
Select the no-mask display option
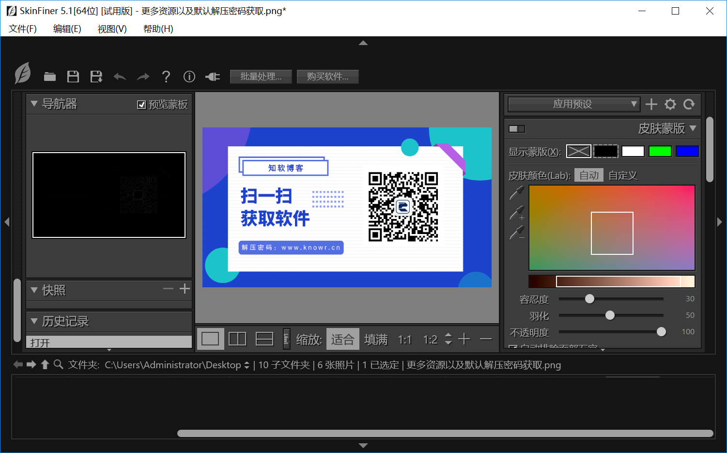click(579, 151)
